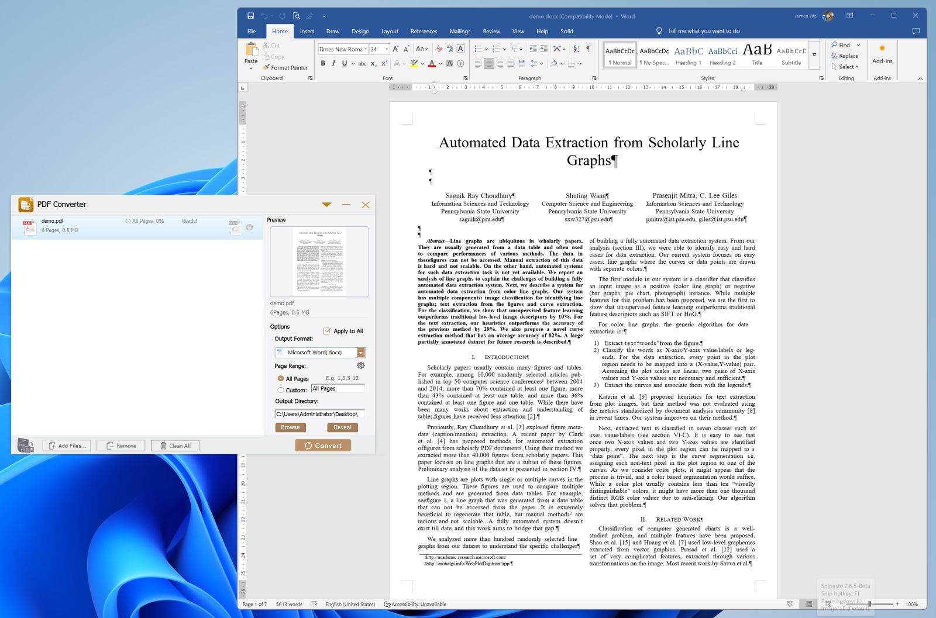Toggle Apply to All checkbox
This screenshot has width=936, height=618.
(x=327, y=331)
